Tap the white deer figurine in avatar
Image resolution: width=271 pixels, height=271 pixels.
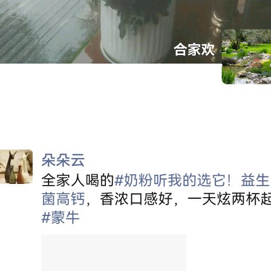coord(25,166)
